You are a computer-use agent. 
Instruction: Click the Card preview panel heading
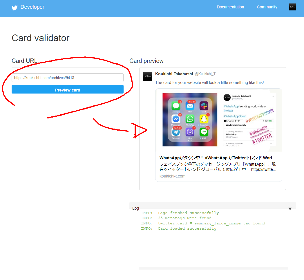pos(146,61)
